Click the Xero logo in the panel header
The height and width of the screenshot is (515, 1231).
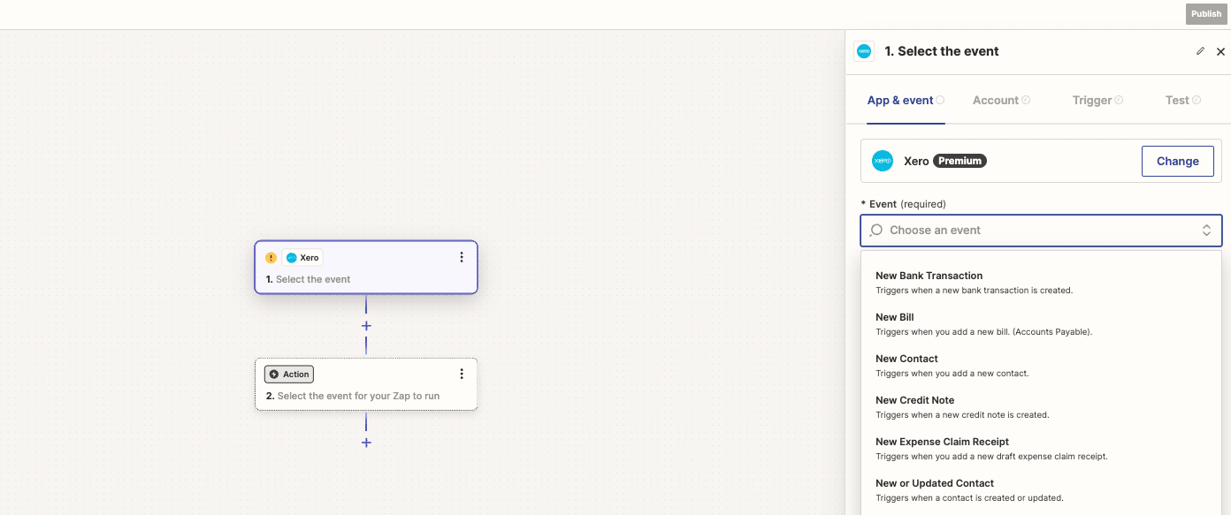click(864, 51)
